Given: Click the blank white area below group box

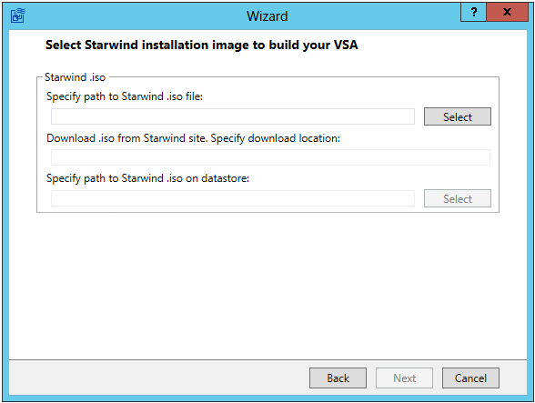Looking at the screenshot, I should pos(267,285).
